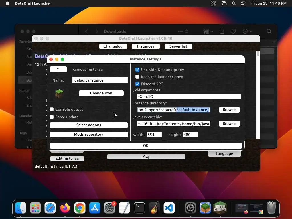Click the height field showing 480
The width and height of the screenshot is (292, 219).
[190, 135]
